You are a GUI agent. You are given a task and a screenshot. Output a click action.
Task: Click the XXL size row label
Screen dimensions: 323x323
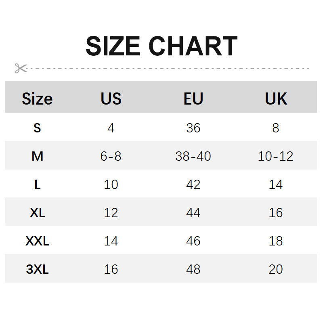pyautogui.click(x=37, y=241)
